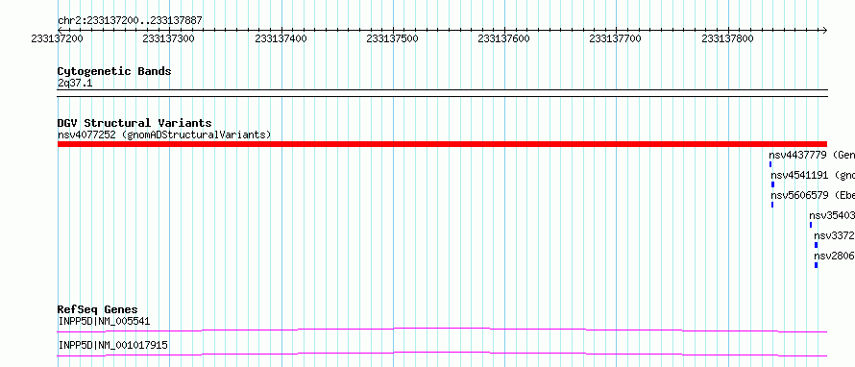Click the 2q37.1 band label
Viewport: 855px width, 367px height.
coord(75,83)
